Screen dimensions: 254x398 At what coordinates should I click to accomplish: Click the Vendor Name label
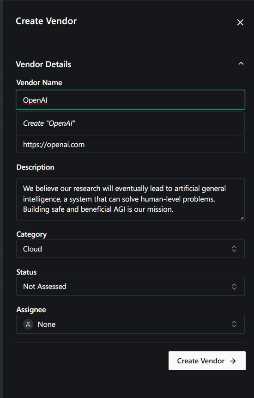[39, 82]
